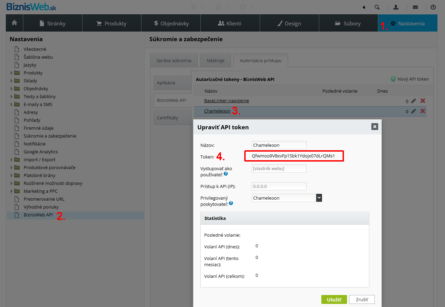Show help for Vystupovať ako používateľ

[226, 174]
